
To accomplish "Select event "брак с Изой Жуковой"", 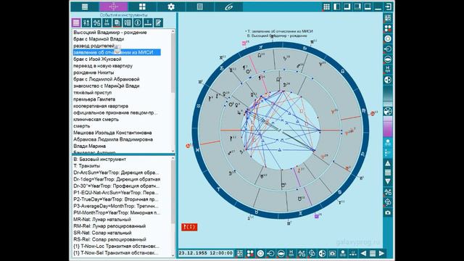I will (x=97, y=59).
